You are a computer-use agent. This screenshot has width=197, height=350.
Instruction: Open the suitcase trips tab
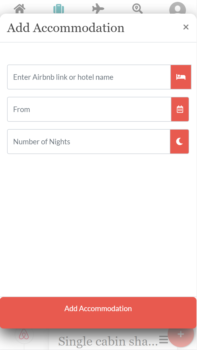tap(59, 8)
